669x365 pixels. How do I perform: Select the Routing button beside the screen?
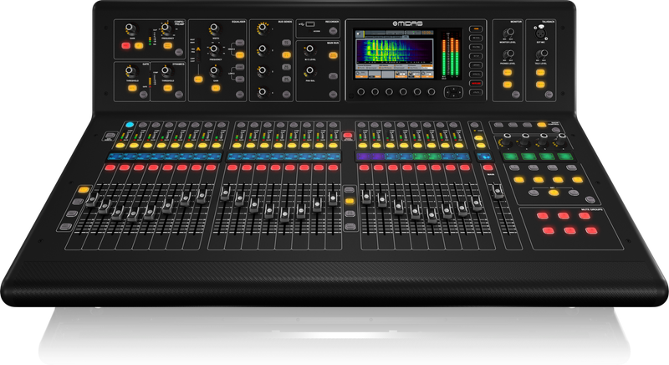[x=476, y=47]
